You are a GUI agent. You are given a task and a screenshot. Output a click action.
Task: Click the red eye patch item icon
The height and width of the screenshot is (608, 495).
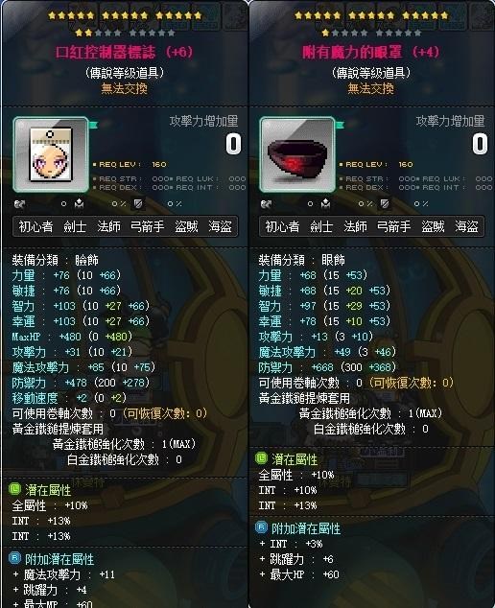coord(297,154)
